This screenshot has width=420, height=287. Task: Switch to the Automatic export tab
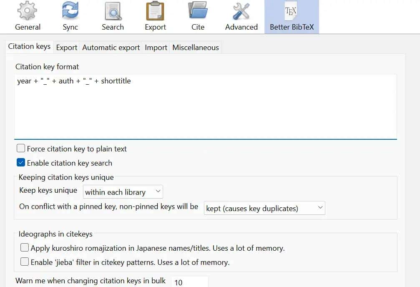[111, 48]
